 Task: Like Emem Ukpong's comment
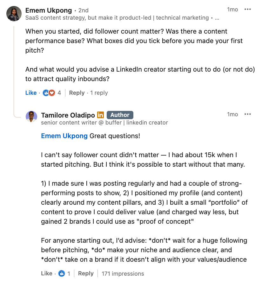click(31, 93)
